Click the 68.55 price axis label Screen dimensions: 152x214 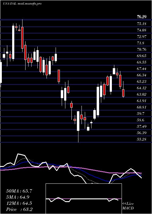(x=142, y=62)
